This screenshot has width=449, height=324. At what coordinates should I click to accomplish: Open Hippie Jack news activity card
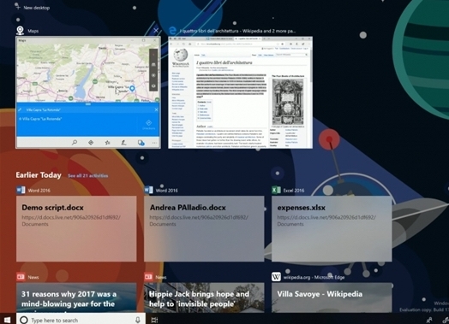[204, 297]
